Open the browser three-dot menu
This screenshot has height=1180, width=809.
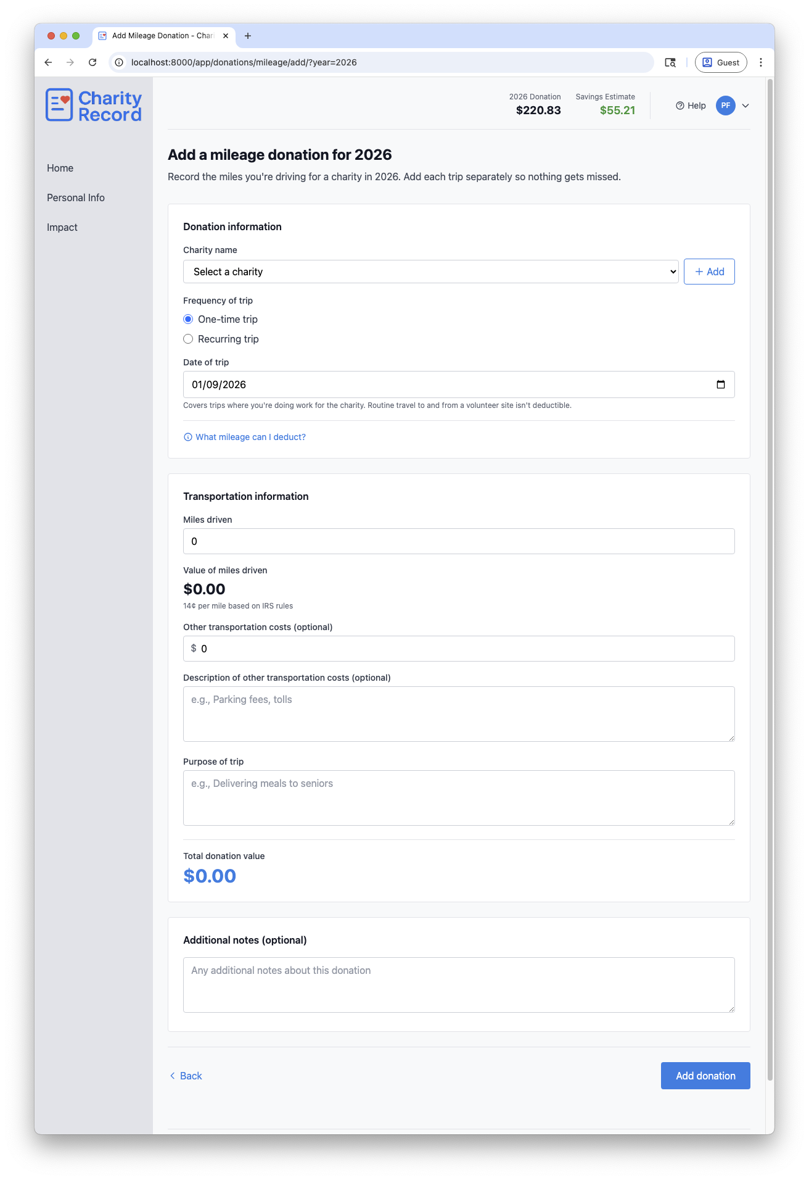coord(761,62)
